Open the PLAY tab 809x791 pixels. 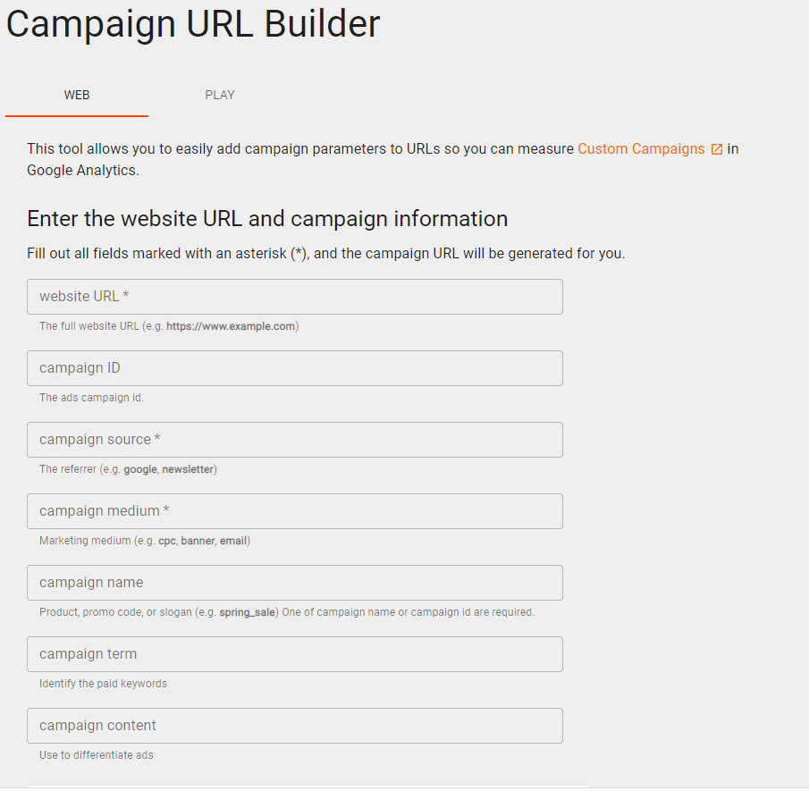220,95
